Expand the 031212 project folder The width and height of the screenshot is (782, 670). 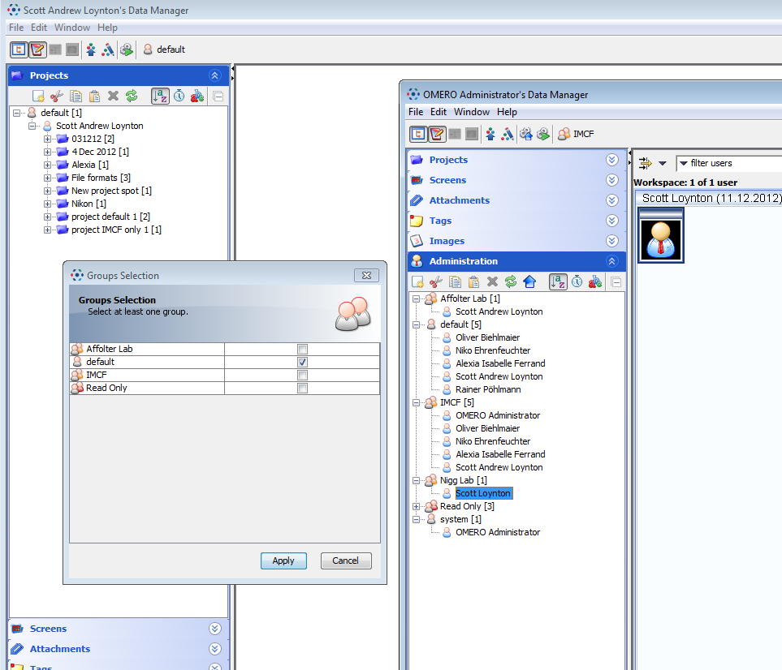pos(47,139)
